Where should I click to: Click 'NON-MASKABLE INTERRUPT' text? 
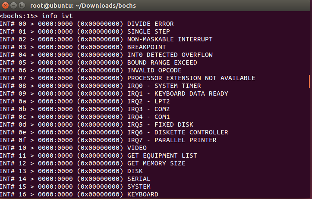[170, 39]
